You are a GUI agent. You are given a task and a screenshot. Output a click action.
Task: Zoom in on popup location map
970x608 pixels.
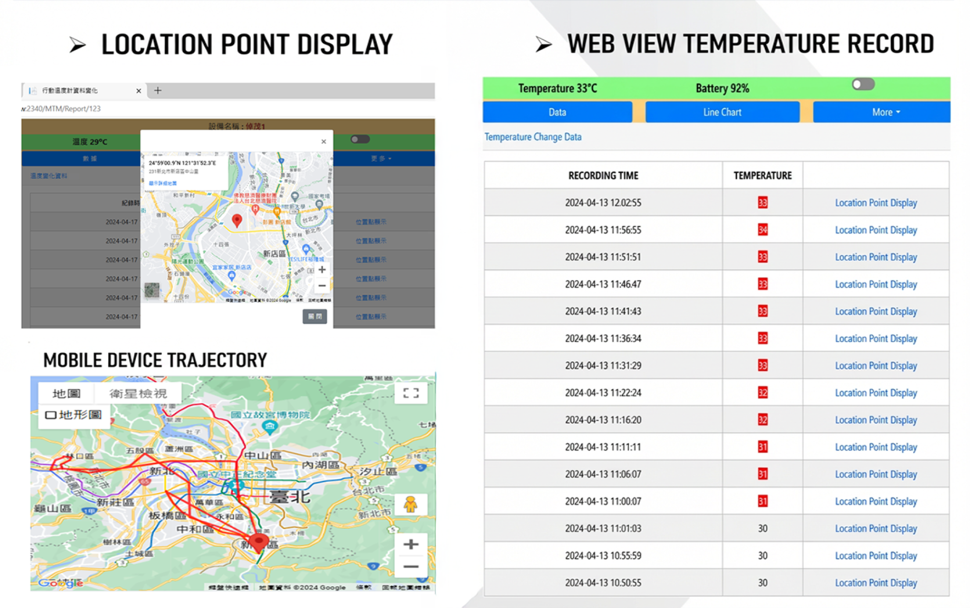[322, 270]
